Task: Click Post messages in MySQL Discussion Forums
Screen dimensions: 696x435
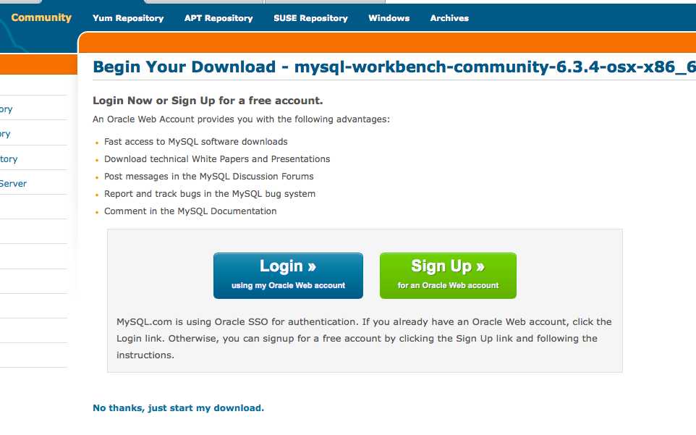Action: click(x=208, y=176)
